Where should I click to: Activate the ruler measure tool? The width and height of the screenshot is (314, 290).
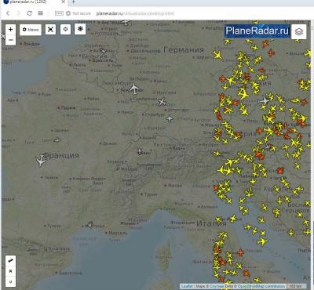[x=10, y=260]
